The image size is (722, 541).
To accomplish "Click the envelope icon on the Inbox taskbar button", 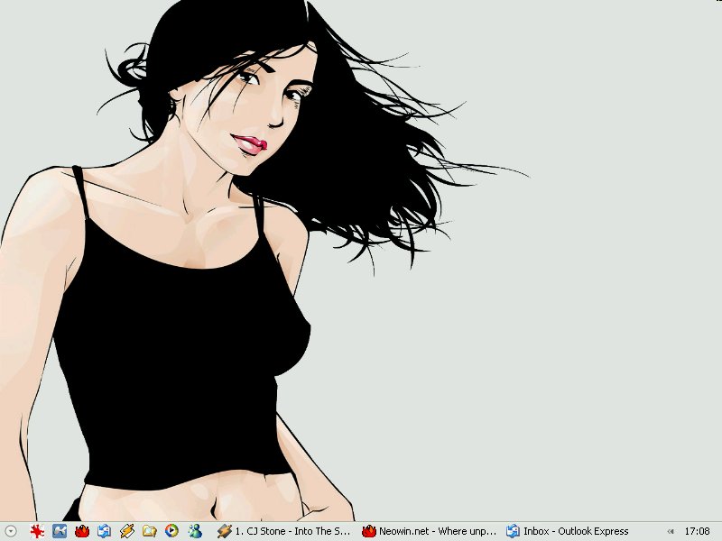I will point(514,531).
